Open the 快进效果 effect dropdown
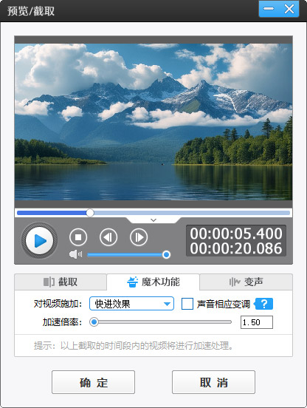 click(131, 304)
